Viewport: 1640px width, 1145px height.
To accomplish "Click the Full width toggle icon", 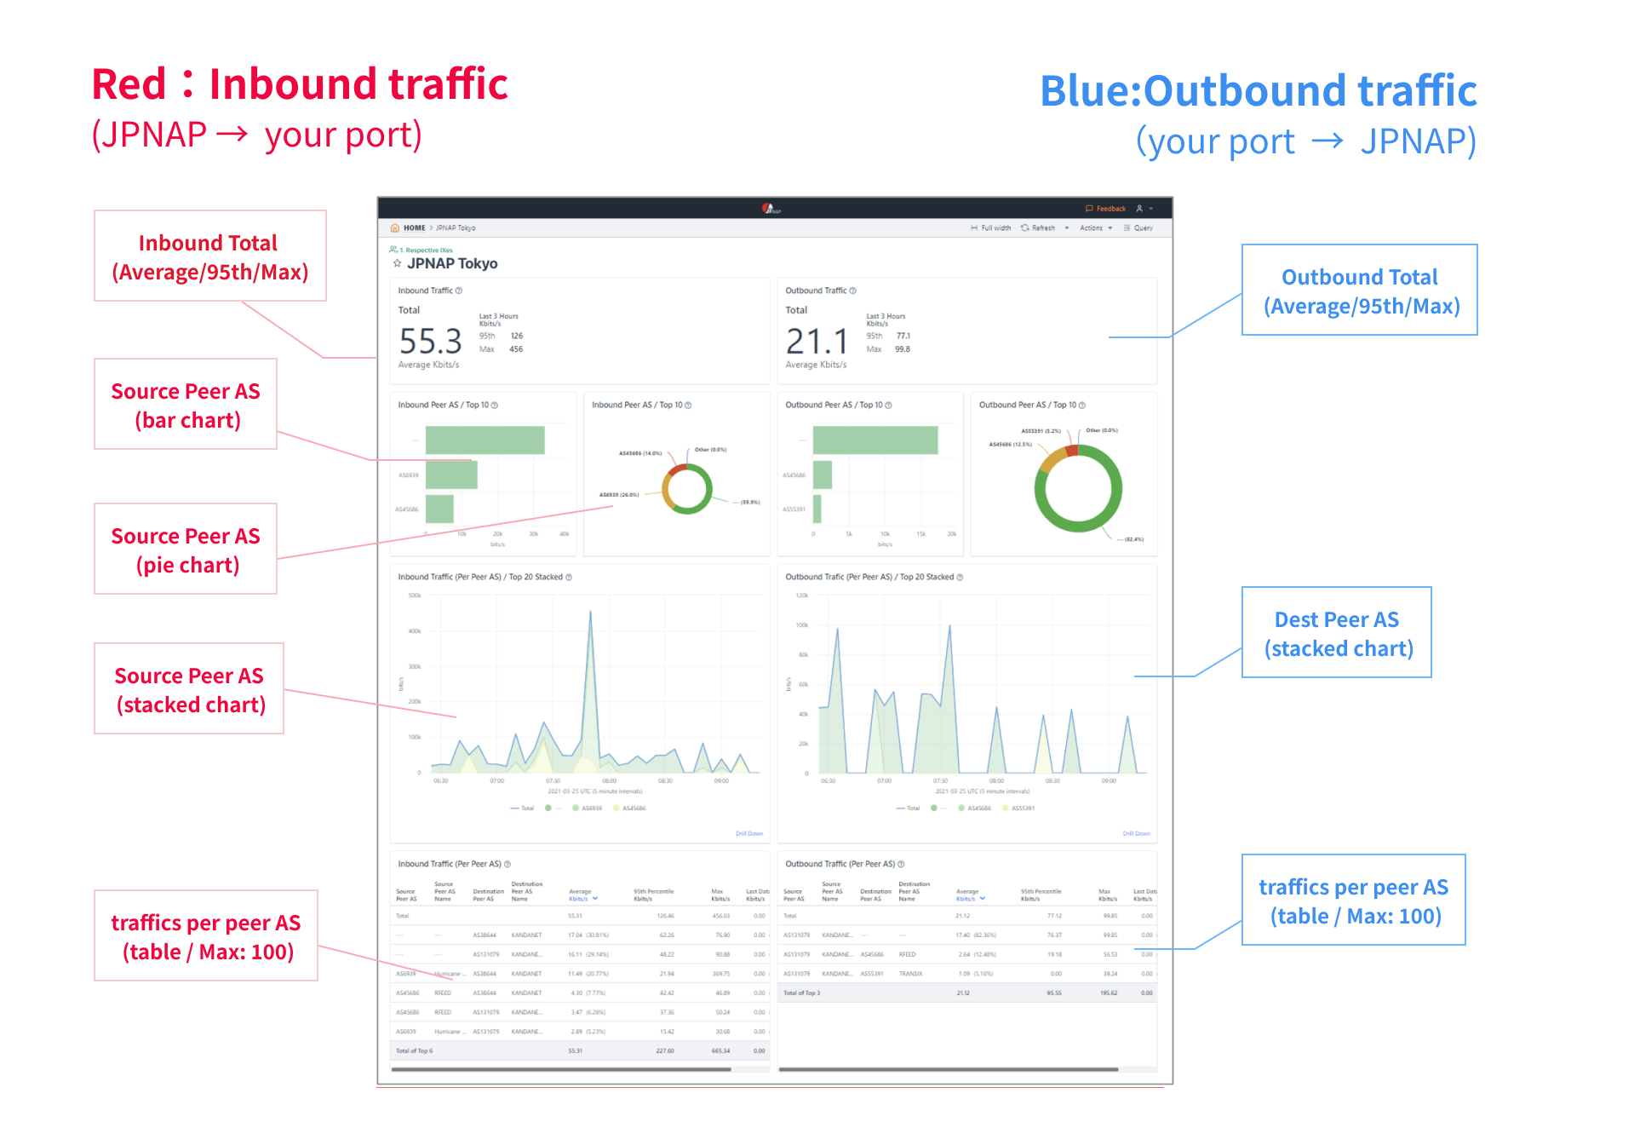I will pyautogui.click(x=974, y=228).
